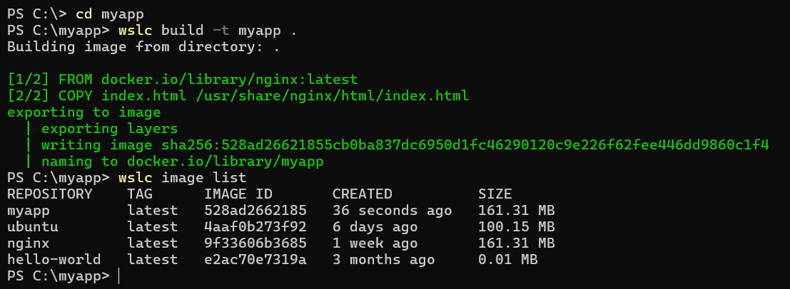
Task: Click the sha256 image hash string
Action: (465, 145)
